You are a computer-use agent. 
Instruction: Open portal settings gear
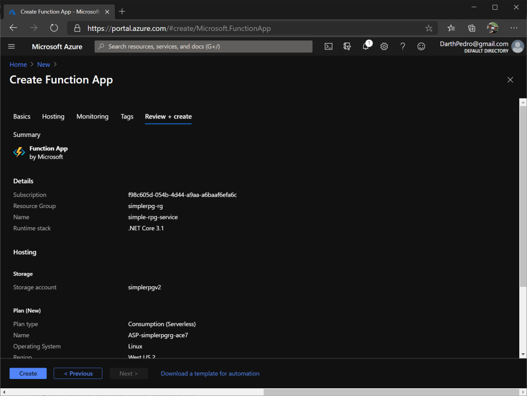[384, 46]
